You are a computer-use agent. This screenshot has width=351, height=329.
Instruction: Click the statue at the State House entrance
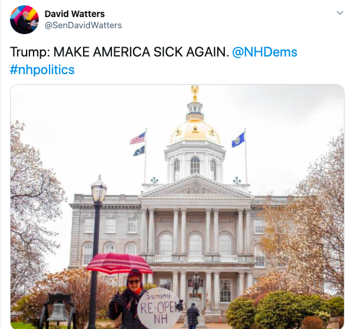click(x=196, y=283)
